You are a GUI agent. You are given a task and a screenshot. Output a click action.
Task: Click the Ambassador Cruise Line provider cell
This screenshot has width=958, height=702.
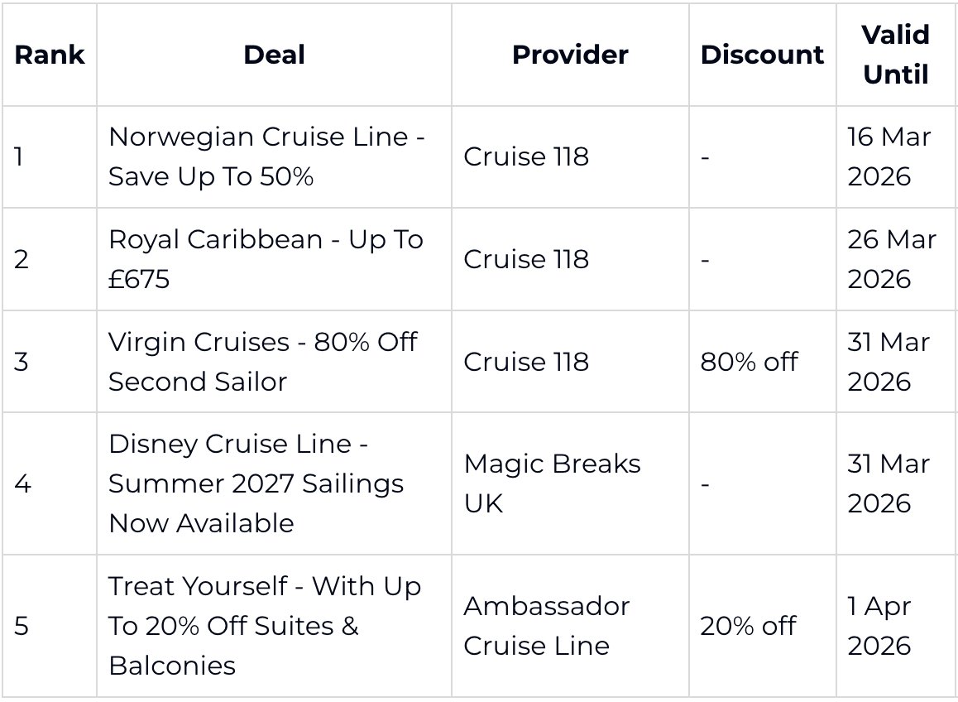546,626
